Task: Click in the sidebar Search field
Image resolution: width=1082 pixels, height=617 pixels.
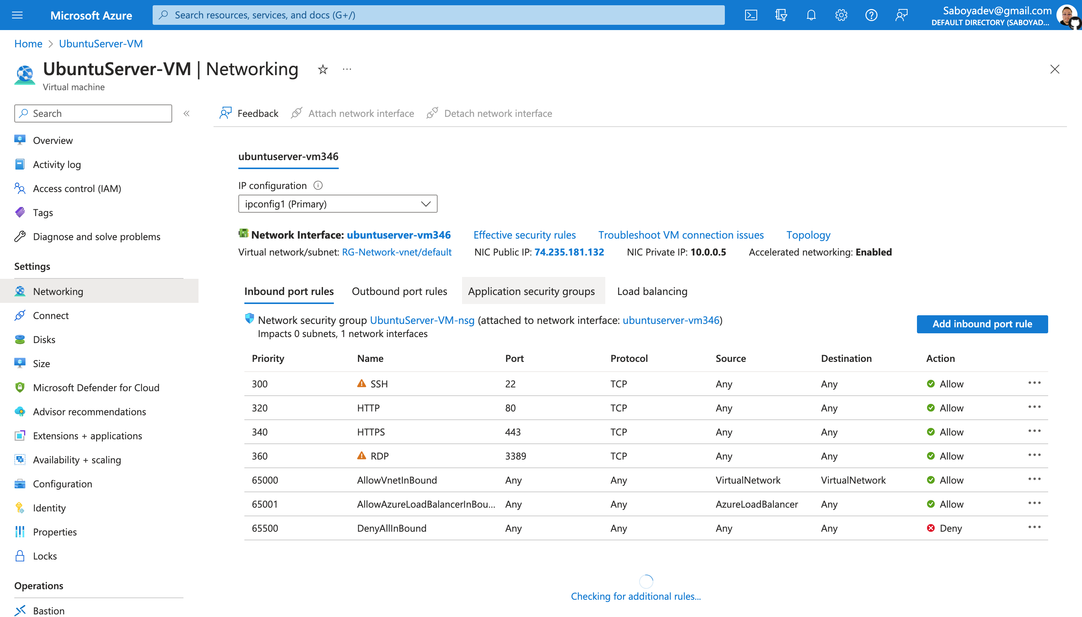Action: coord(93,113)
